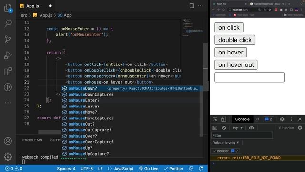305x172 pixels.
Task: Open the Search view in activity bar
Action: click(8, 23)
